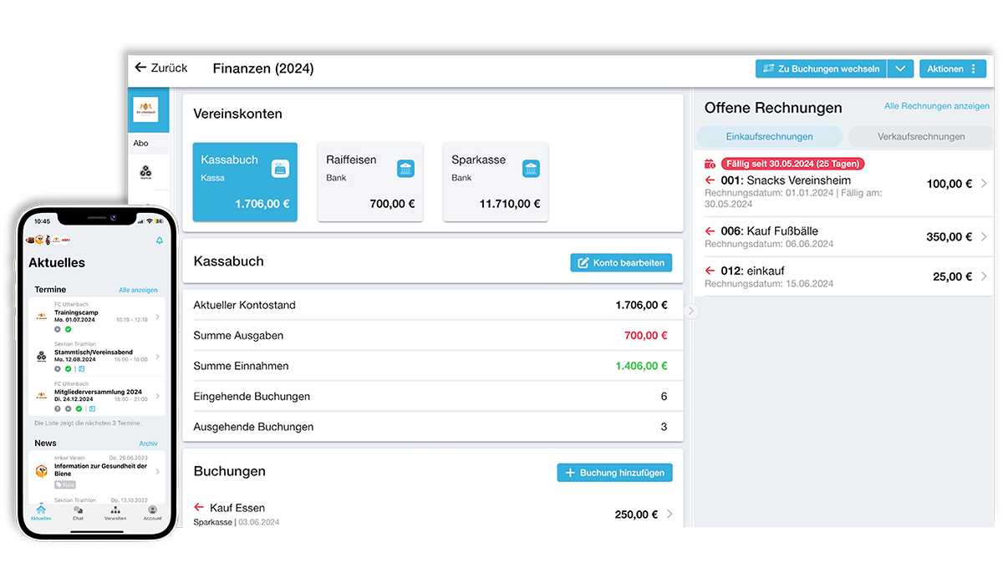Switch to Verkaufsrechnungen tab

pos(920,137)
